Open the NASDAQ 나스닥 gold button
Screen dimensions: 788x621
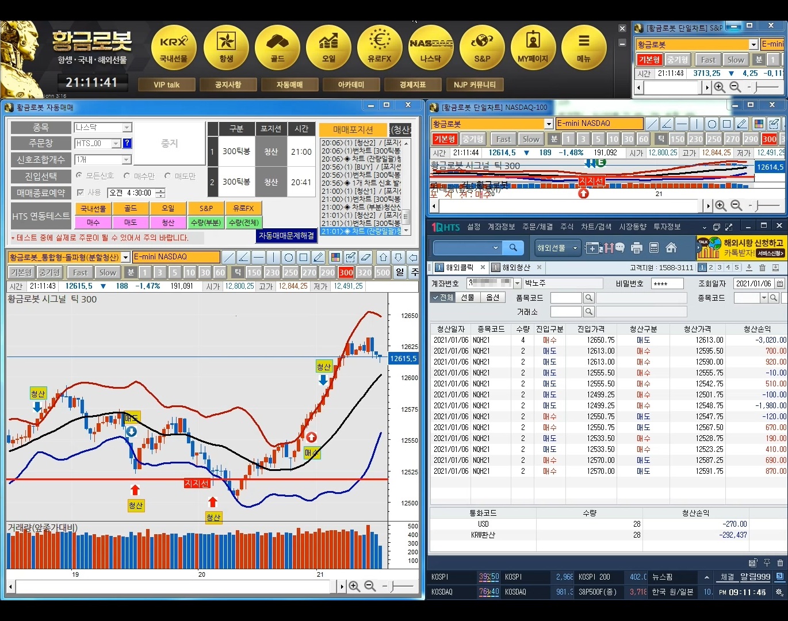point(431,47)
